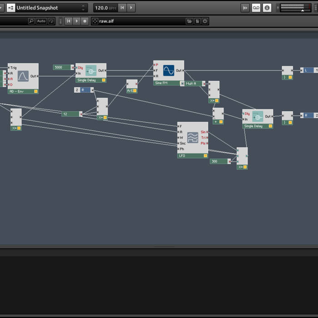
Task: Click the 5000 constant value field
Action: [62, 67]
